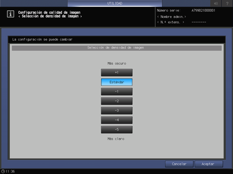The width and height of the screenshot is (233, 174).
Task: Set image density to +1
Action: [x=117, y=73]
